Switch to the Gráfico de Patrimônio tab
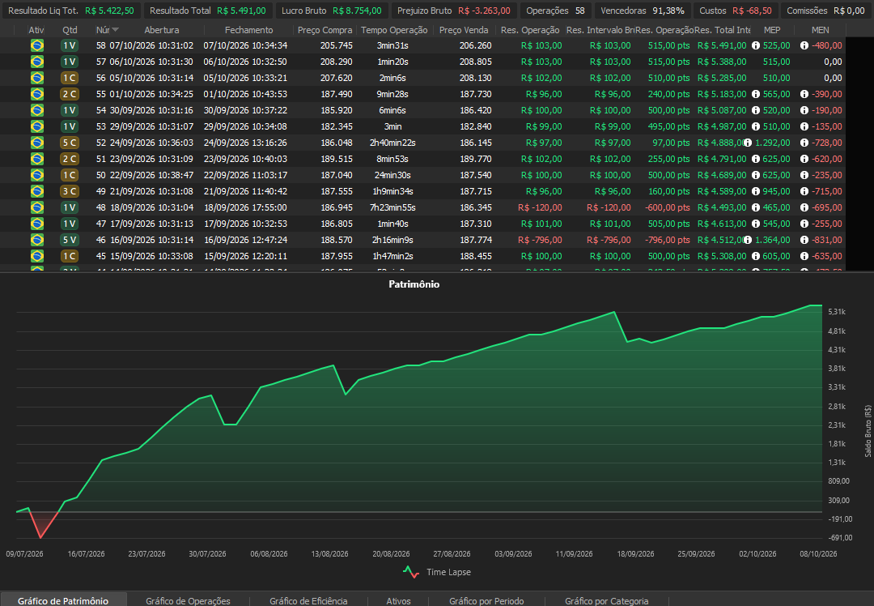874x606 pixels. [x=63, y=600]
